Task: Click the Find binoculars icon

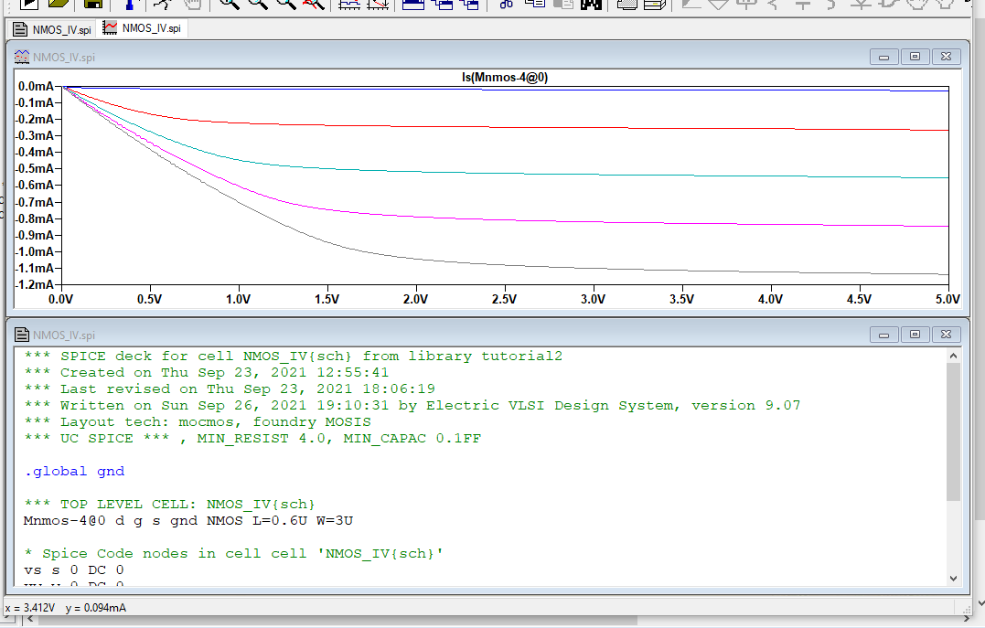Action: point(591,4)
